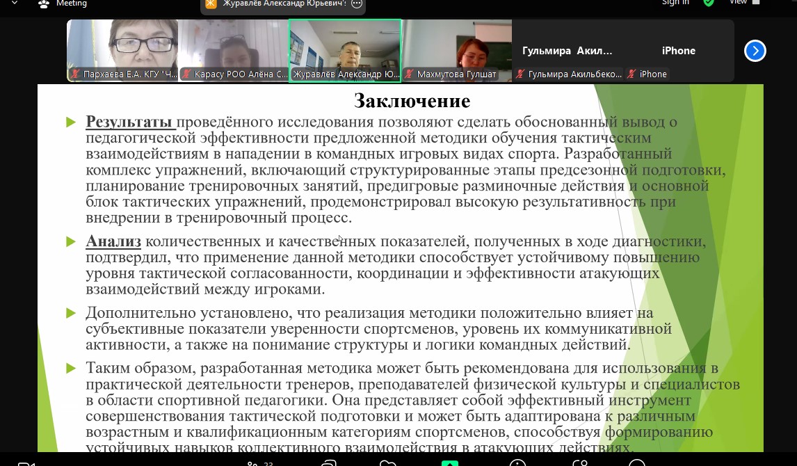Image resolution: width=797 pixels, height=466 pixels.
Task: Select Карасу РОО Алёна's video thumbnail
Action: click(234, 45)
